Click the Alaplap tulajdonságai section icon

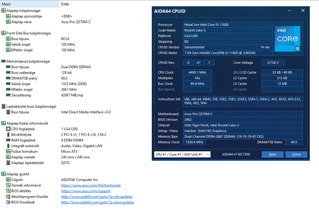[x=4, y=10]
